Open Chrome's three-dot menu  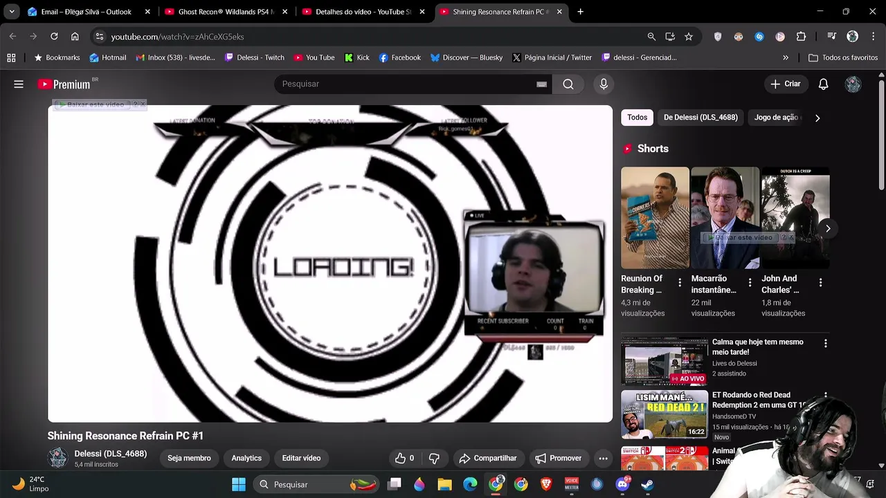coord(872,37)
